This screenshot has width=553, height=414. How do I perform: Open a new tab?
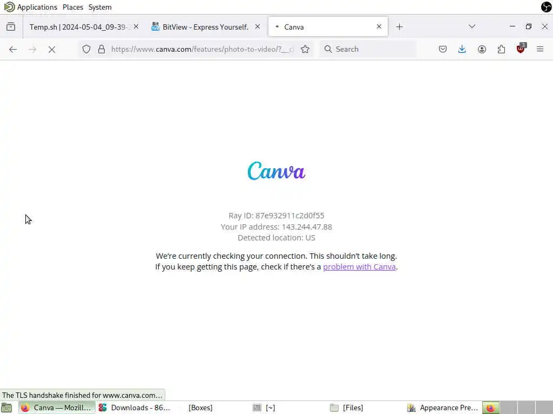399,27
